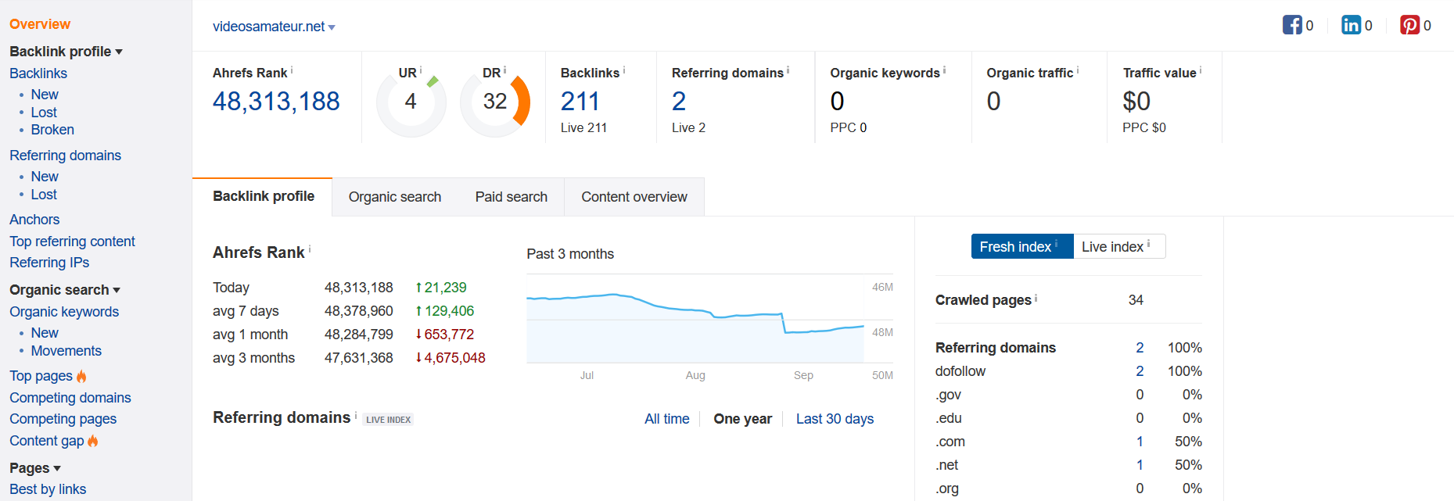The width and height of the screenshot is (1454, 501).
Task: Open the Organic search tab
Action: (395, 197)
